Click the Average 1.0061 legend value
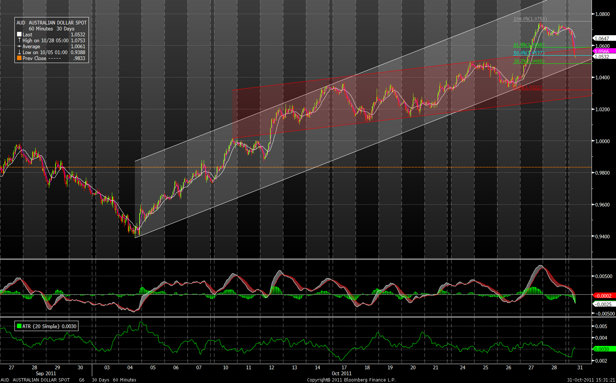 tap(78, 46)
